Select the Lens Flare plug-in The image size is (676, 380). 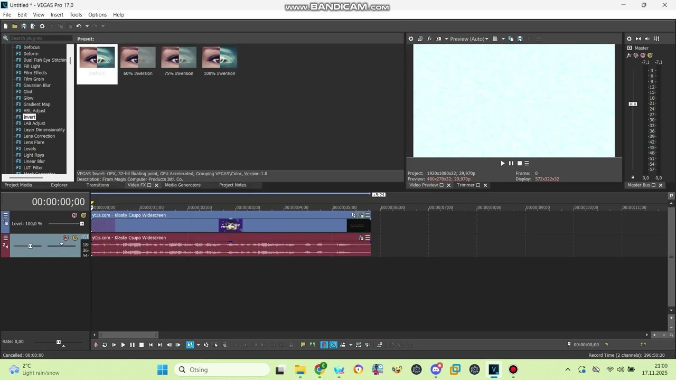tap(34, 142)
